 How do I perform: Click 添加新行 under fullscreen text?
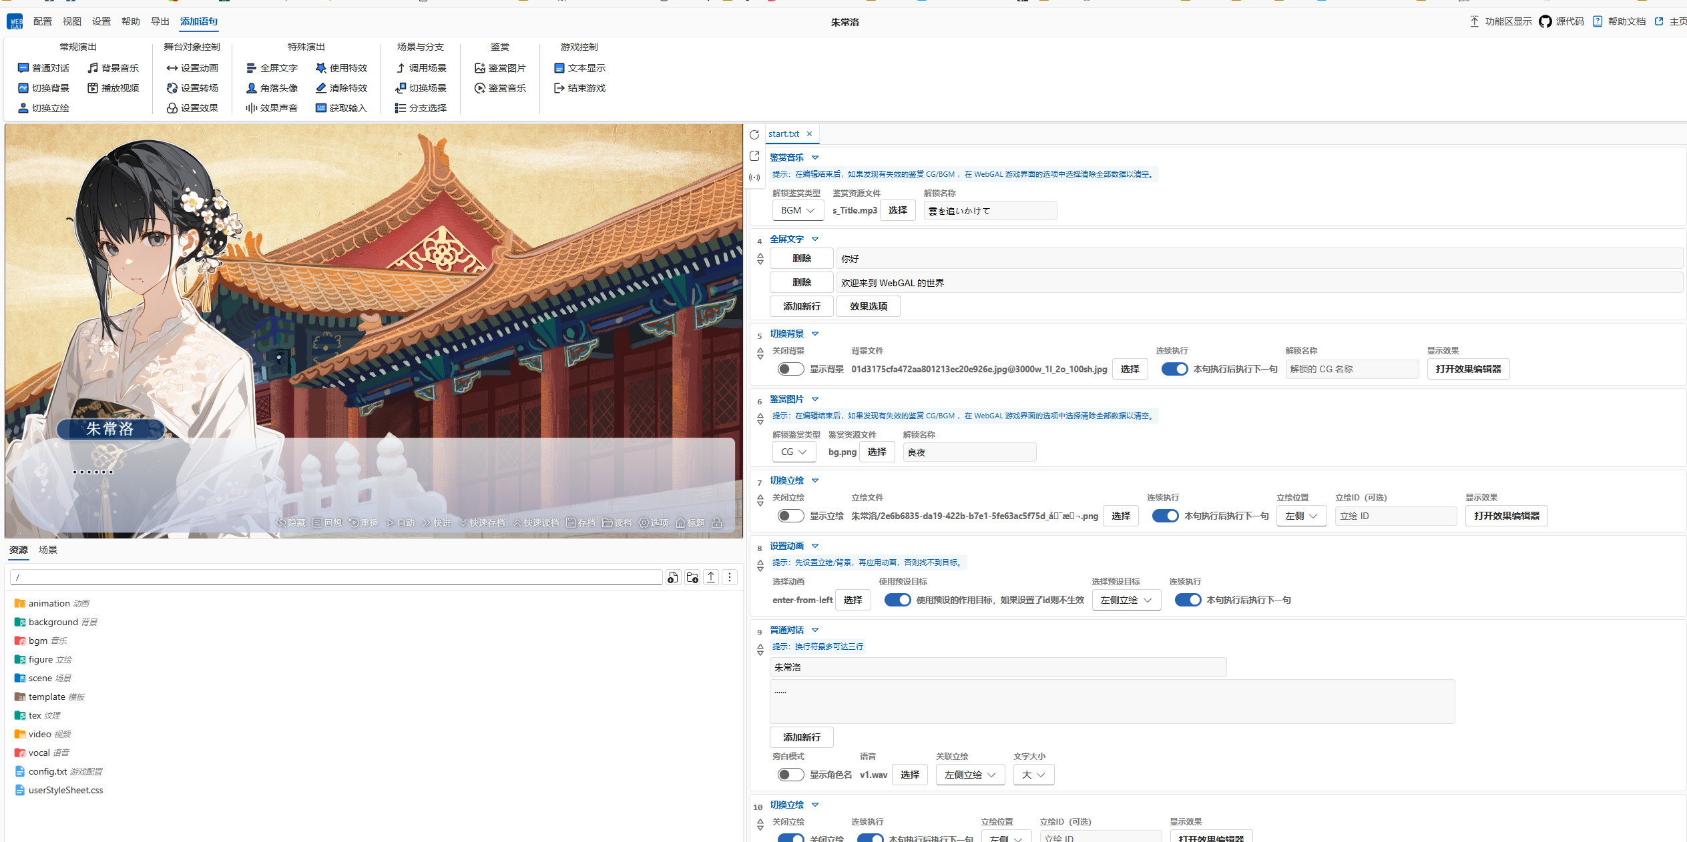click(x=802, y=306)
